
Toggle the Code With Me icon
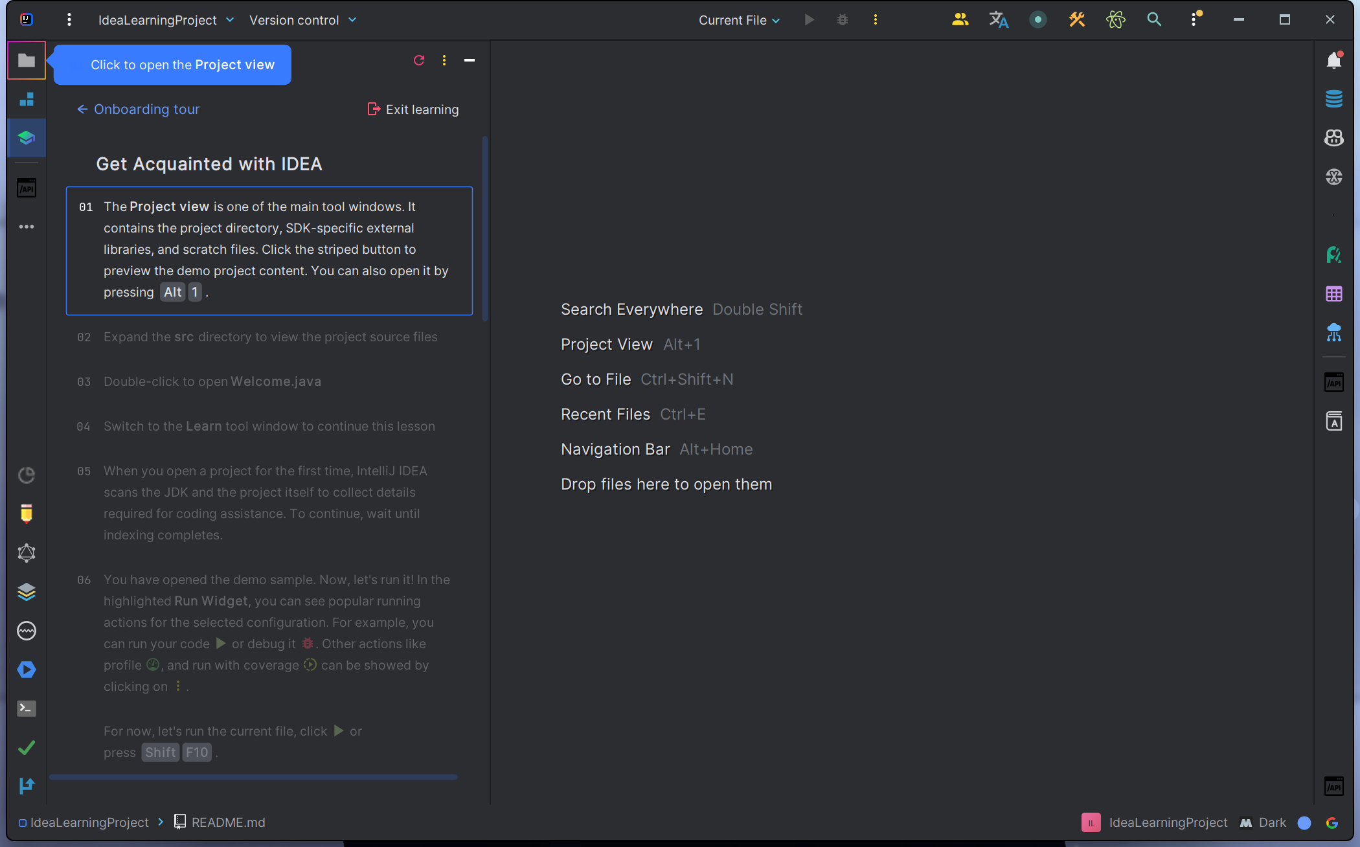tap(960, 19)
